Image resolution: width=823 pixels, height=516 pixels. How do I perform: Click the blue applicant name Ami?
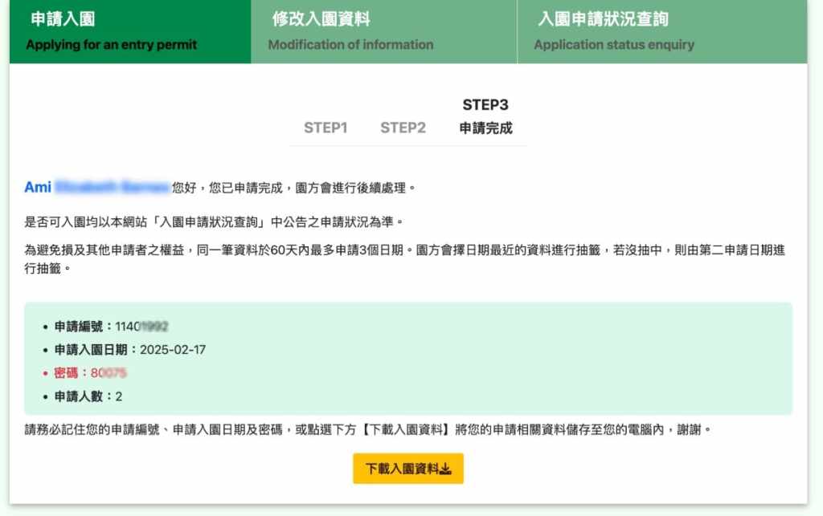click(38, 187)
